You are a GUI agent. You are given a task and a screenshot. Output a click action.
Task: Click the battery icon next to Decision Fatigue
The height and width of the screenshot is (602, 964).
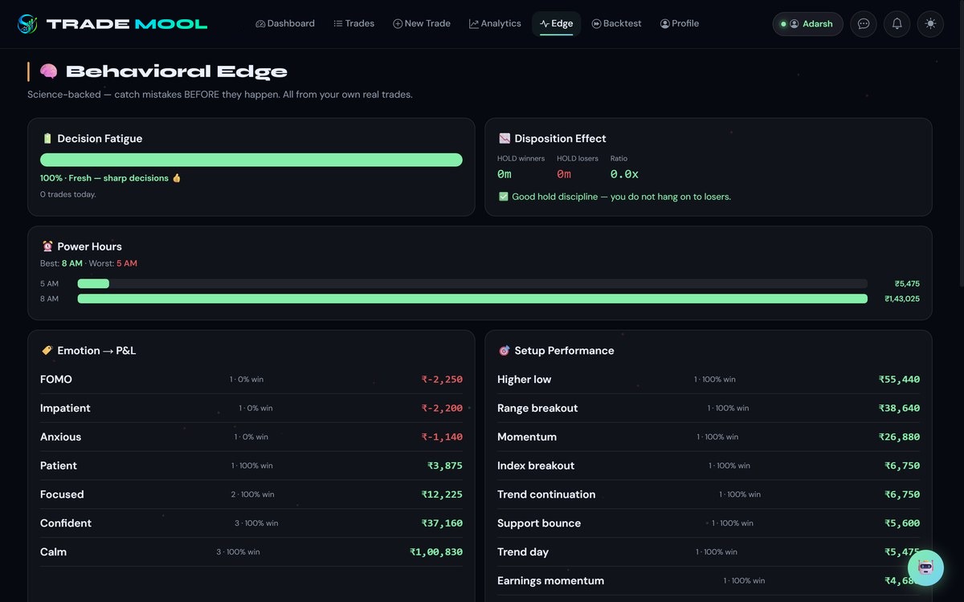[47, 139]
